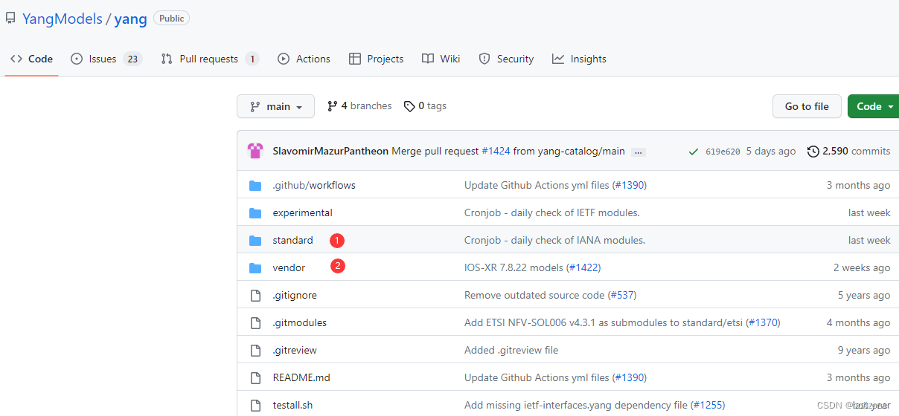Click the file icon for .gitmodules
Image resolution: width=899 pixels, height=416 pixels.
click(256, 322)
